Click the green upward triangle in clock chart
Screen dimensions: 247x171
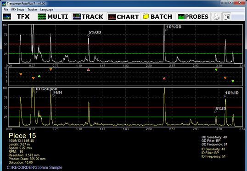pyautogui.click(x=39, y=76)
